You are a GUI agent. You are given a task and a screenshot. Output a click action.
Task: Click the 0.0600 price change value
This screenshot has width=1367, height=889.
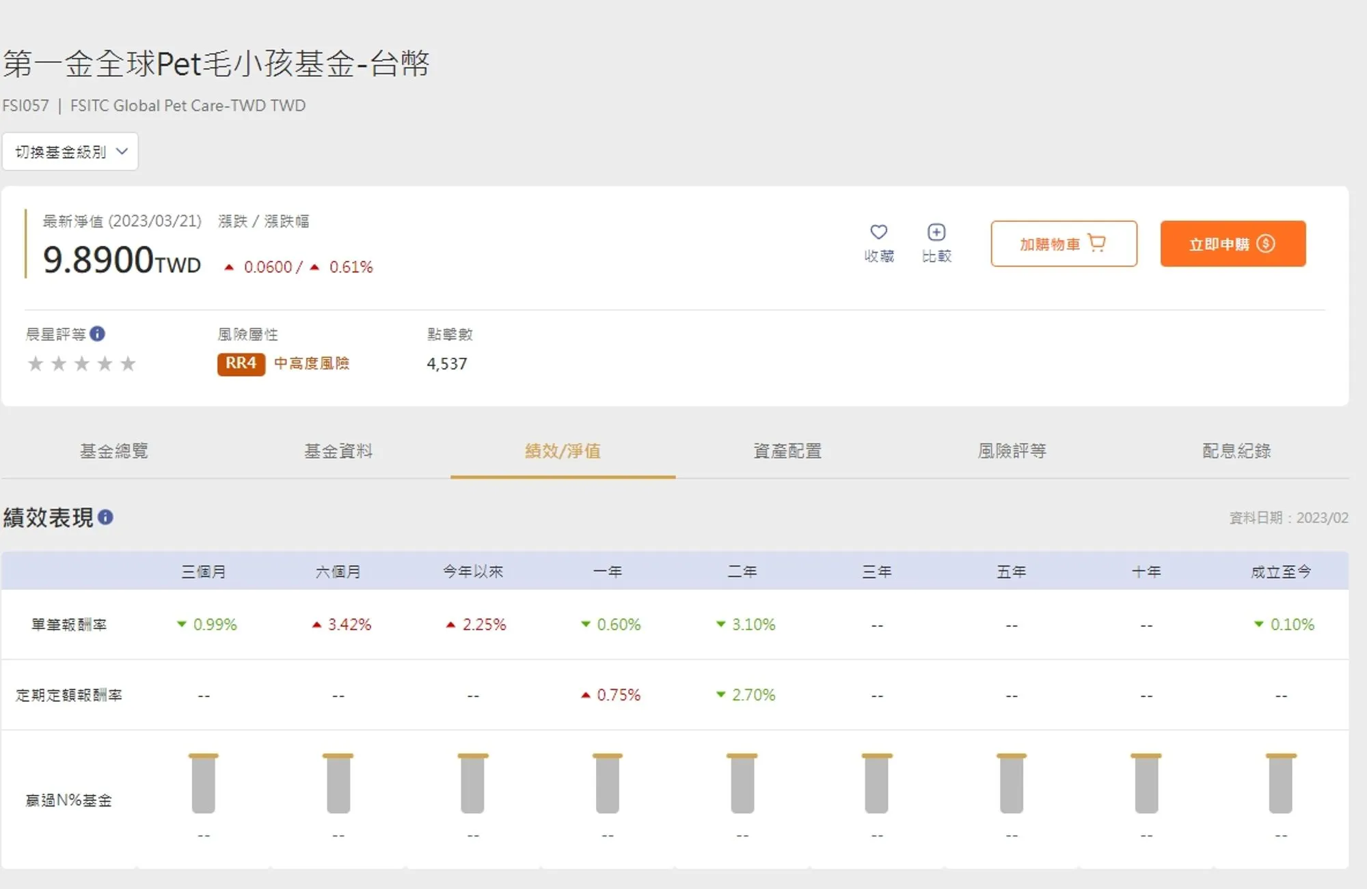pos(268,267)
